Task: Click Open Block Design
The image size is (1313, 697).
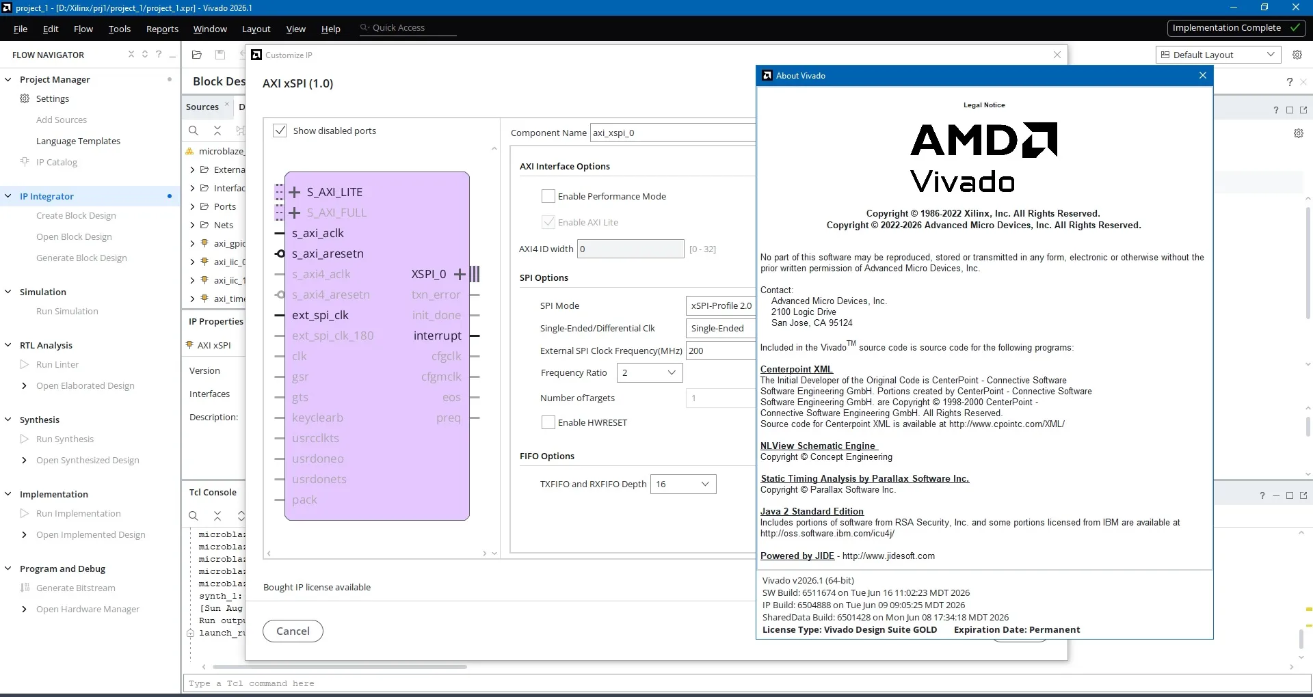Action: pos(74,236)
